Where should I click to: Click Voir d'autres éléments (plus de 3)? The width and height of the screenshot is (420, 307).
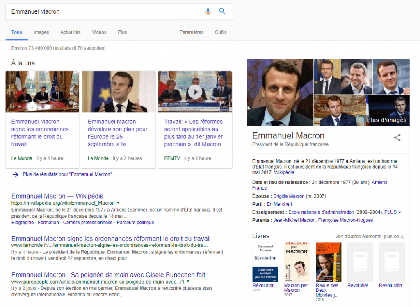[x=370, y=237]
